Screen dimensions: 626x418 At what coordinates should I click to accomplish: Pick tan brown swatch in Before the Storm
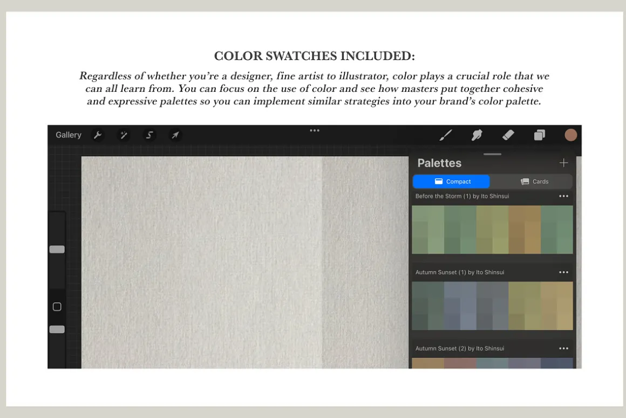(524, 230)
